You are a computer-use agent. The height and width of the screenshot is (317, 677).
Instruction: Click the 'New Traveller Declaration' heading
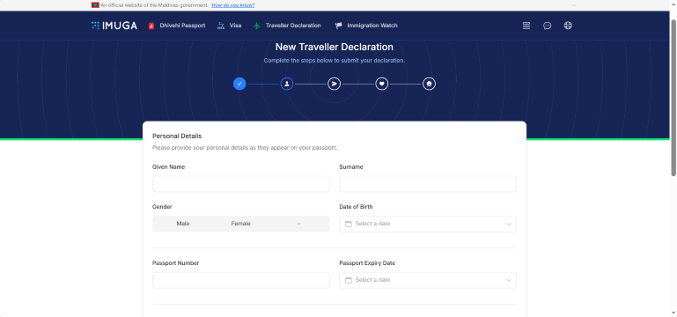pos(335,47)
